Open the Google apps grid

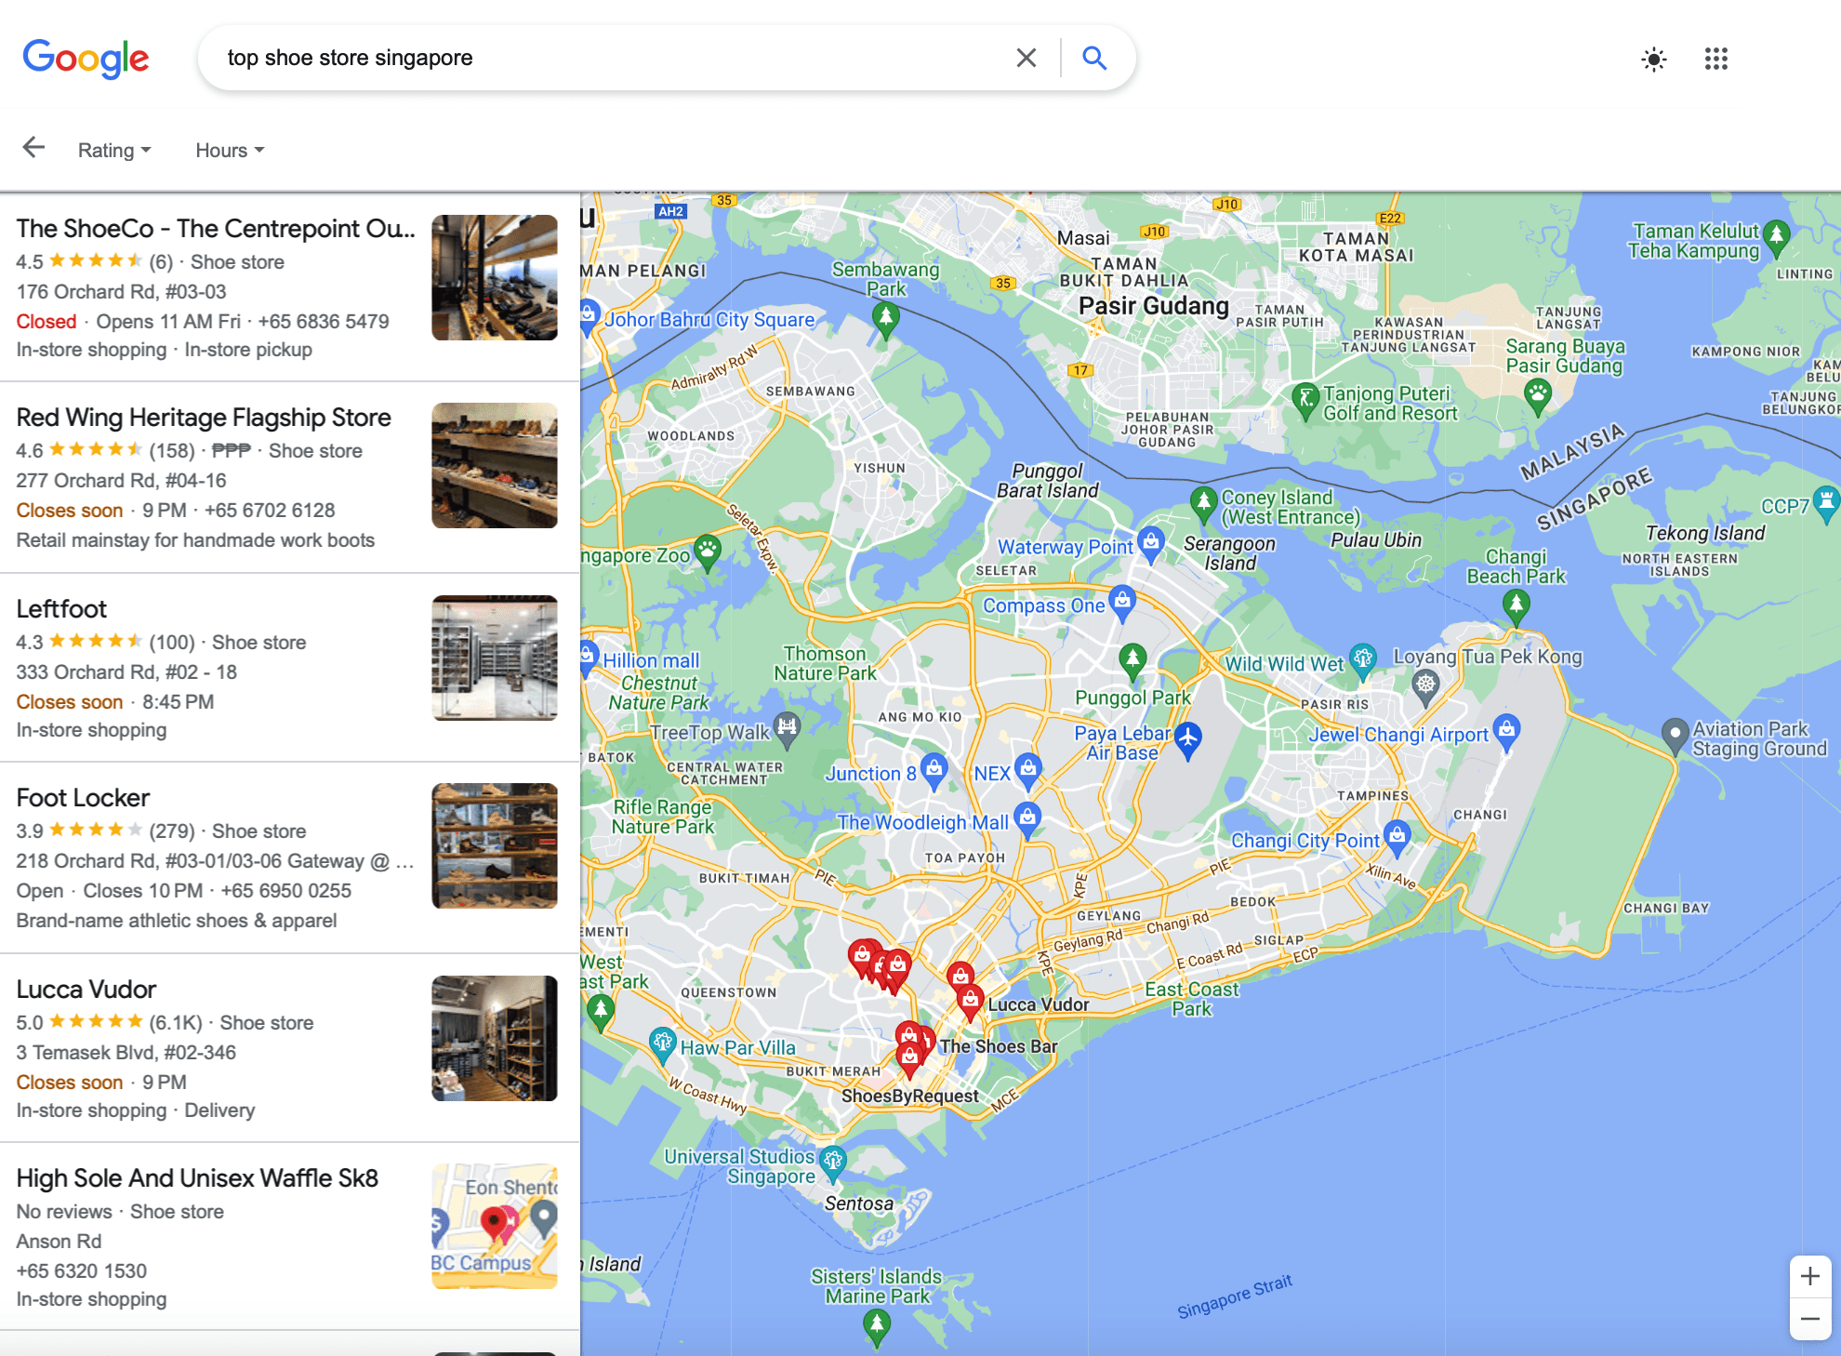(1715, 60)
